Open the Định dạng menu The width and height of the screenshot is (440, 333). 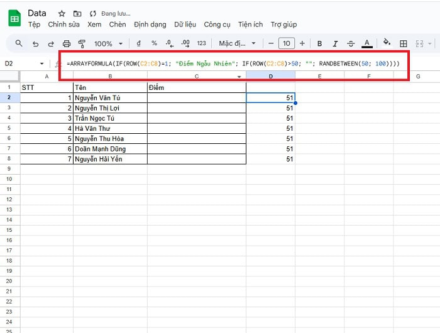[150, 25]
